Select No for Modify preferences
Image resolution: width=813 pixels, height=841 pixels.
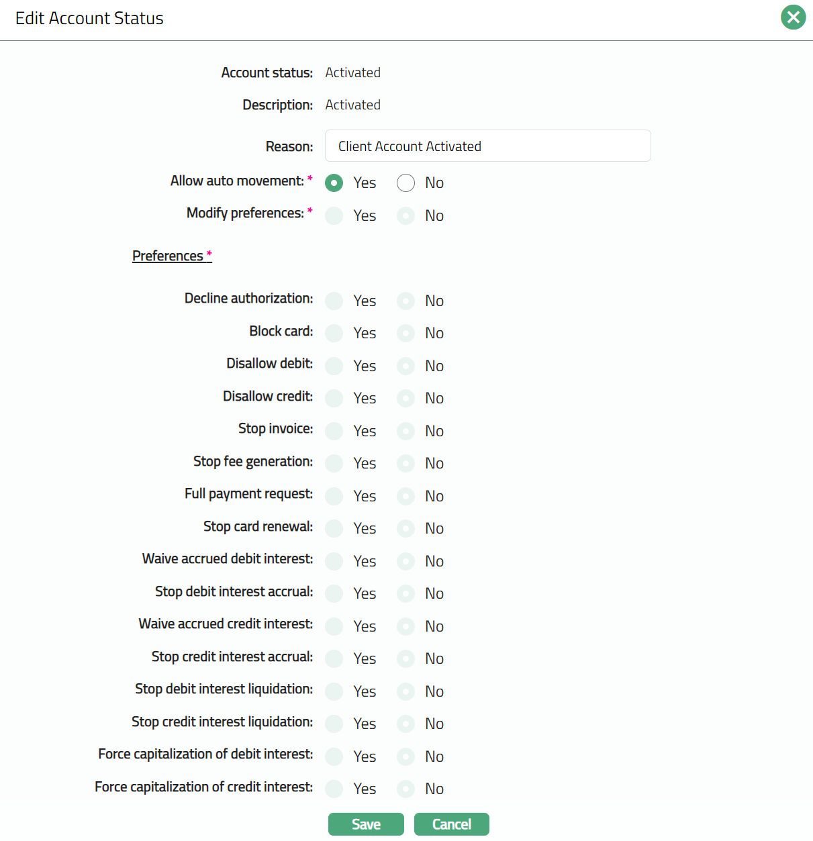(x=405, y=216)
